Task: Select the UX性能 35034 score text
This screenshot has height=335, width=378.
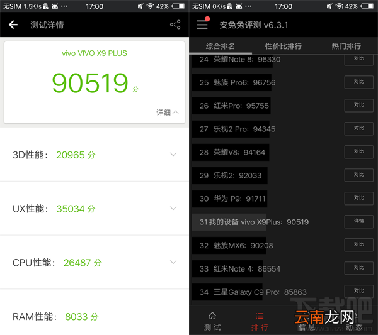Action: tap(54, 209)
